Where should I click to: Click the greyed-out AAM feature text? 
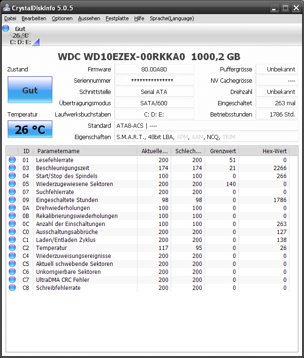(x=198, y=137)
